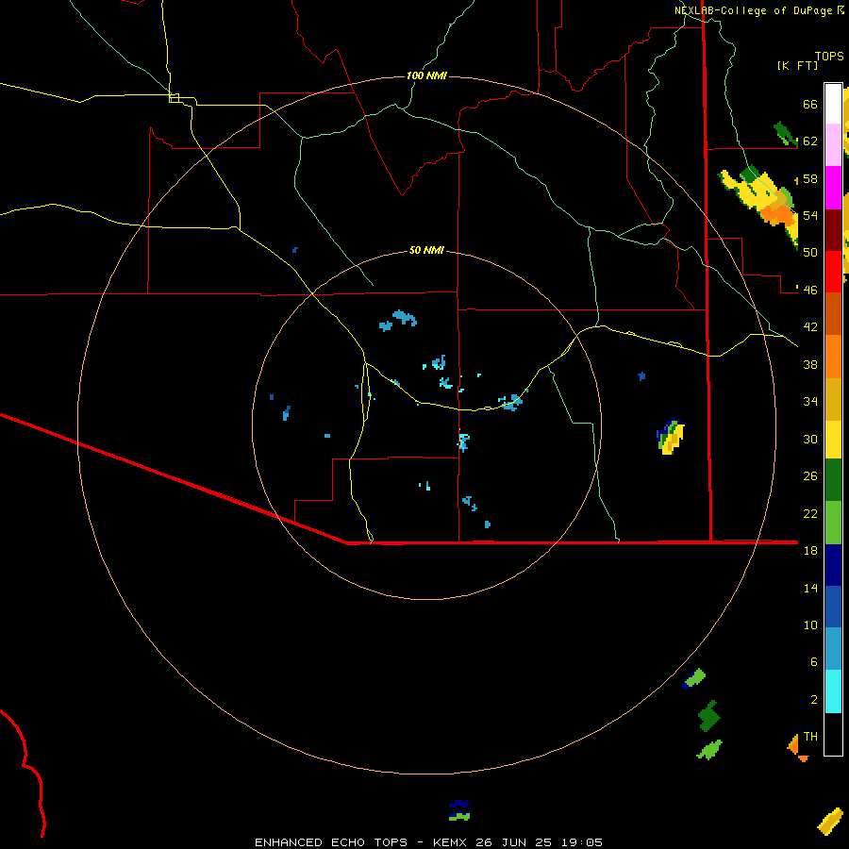This screenshot has height=849, width=849.
Task: Select the bright red legend band
Action: (x=833, y=272)
